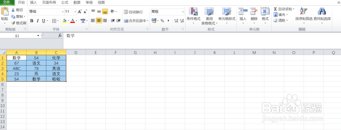Align text left
This screenshot has height=130, width=341.
click(93, 21)
